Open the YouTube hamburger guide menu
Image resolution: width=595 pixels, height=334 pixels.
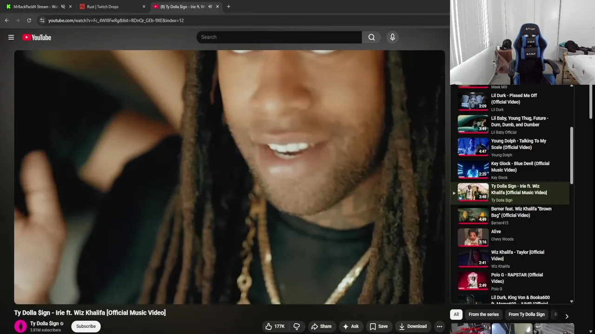tap(11, 37)
